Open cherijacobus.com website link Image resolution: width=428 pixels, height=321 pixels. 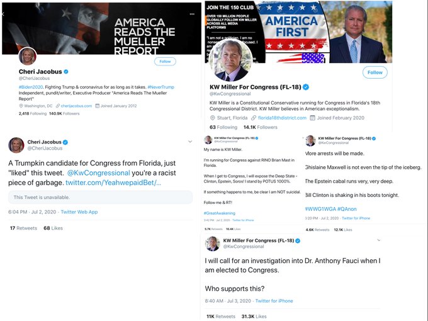[x=76, y=106]
